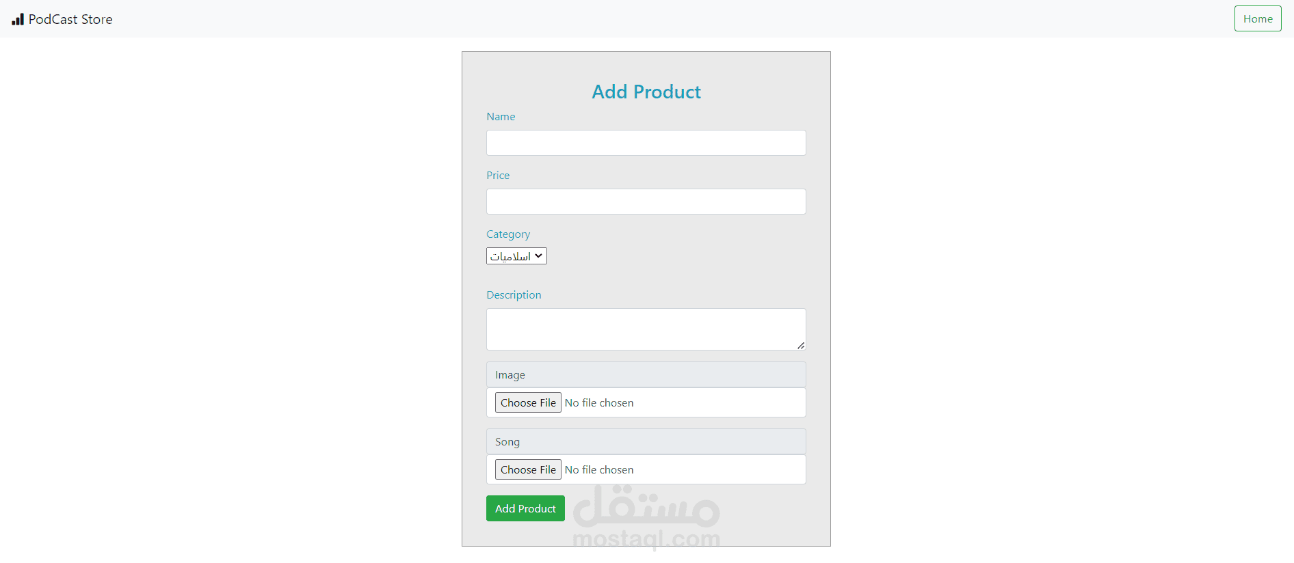1294x563 pixels.
Task: Open the Home page button
Action: coord(1257,19)
